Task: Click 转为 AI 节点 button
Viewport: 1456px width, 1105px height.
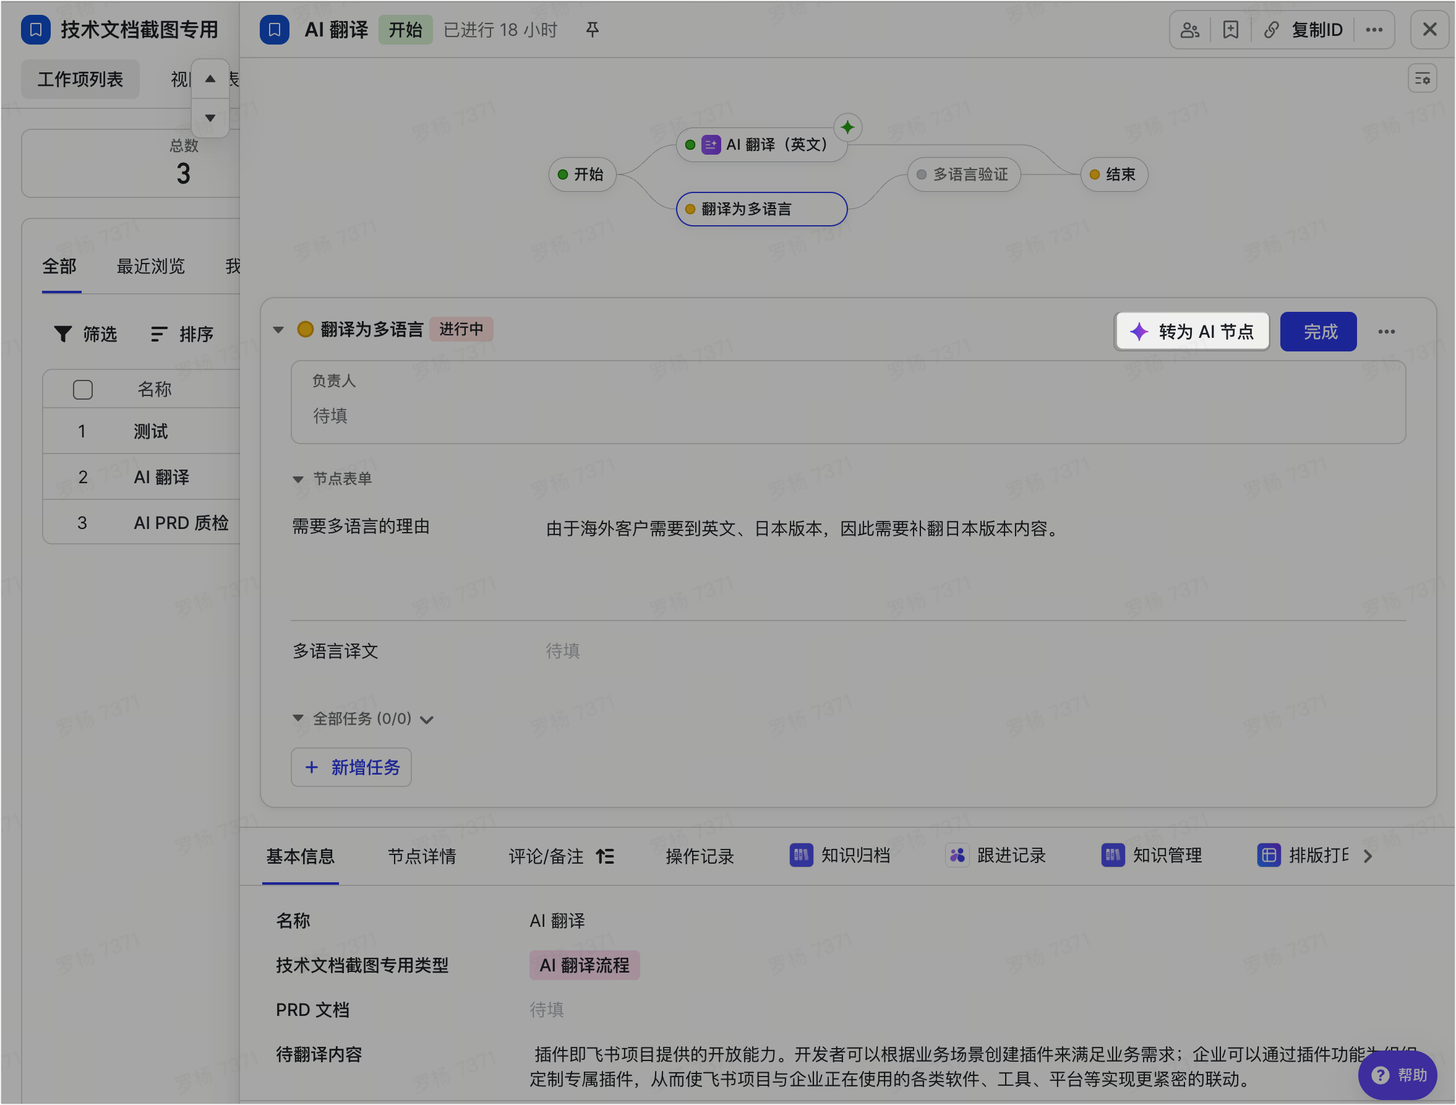Action: pyautogui.click(x=1191, y=332)
